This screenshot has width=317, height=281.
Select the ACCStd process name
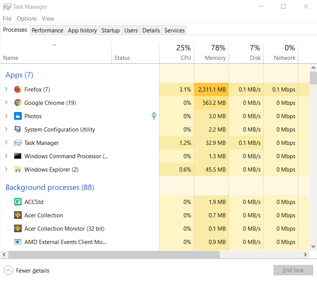(34, 202)
